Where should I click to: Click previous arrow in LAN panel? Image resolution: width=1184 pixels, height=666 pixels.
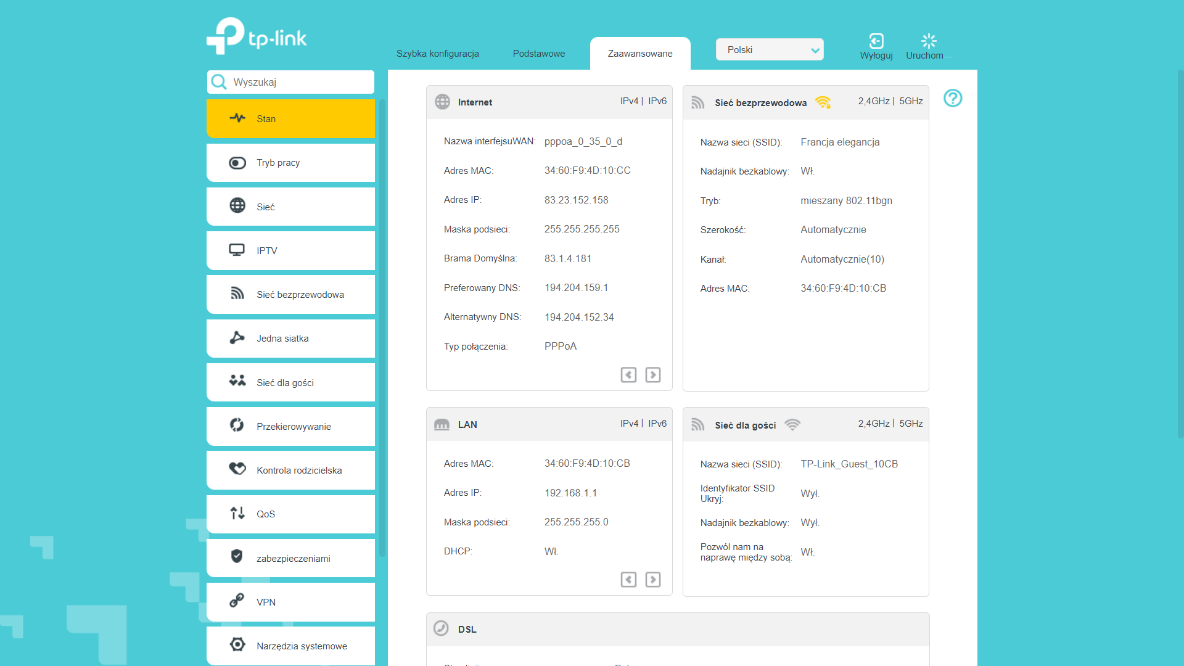coord(628,580)
